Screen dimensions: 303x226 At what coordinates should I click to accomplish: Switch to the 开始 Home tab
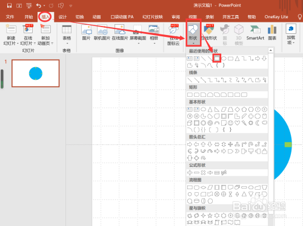click(x=28, y=17)
